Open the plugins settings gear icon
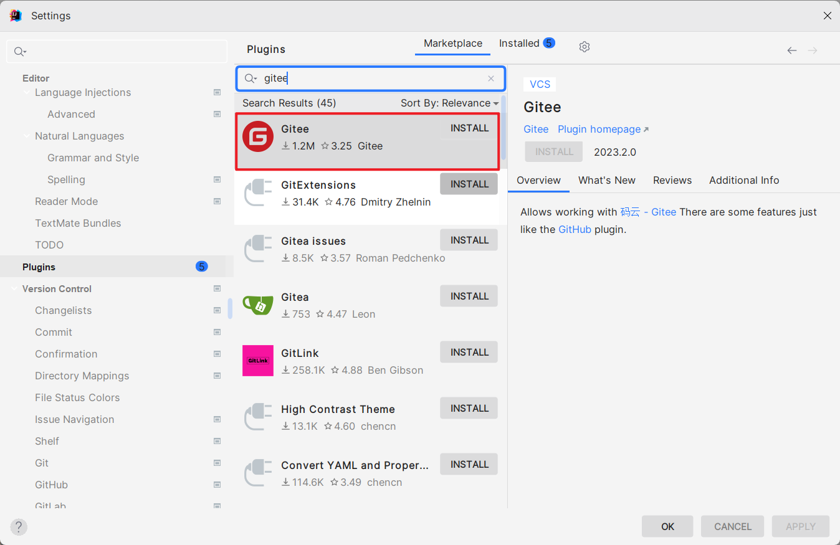 coord(584,46)
